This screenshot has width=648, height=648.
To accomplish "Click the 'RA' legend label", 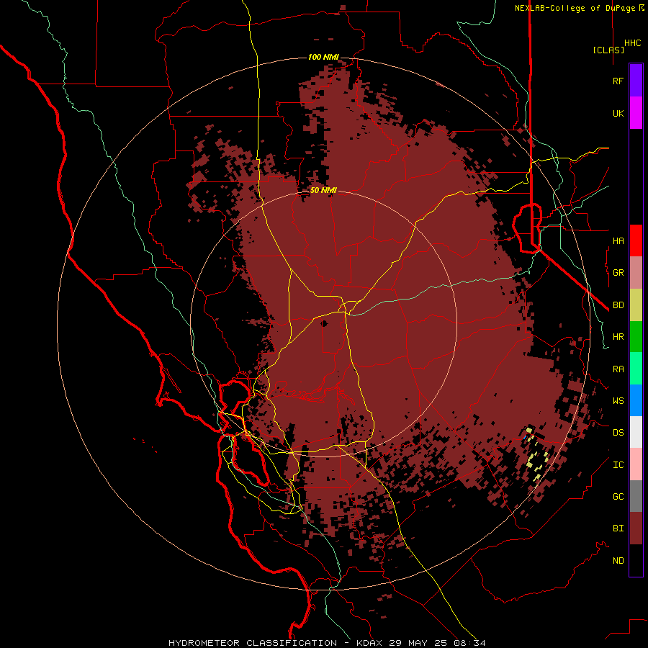I will [x=618, y=369].
